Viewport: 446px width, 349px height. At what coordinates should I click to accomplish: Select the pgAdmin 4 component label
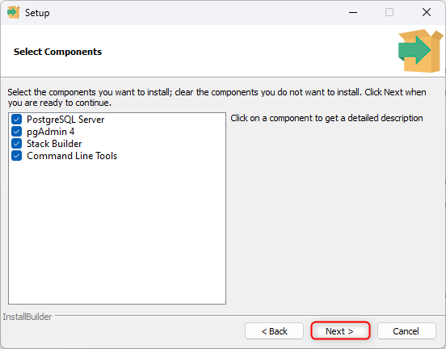pos(50,132)
